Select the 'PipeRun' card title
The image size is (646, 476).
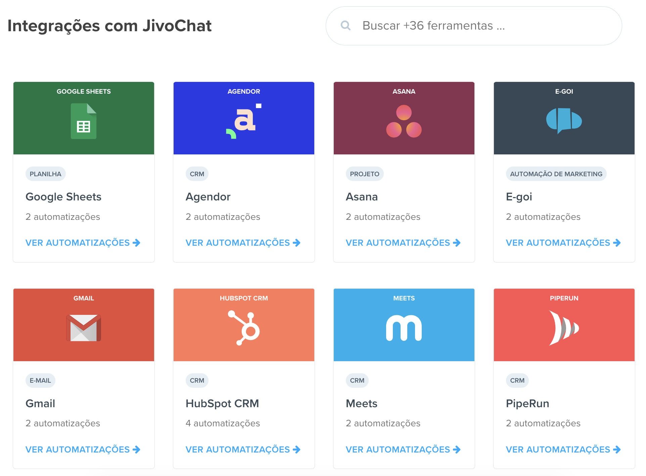click(527, 403)
